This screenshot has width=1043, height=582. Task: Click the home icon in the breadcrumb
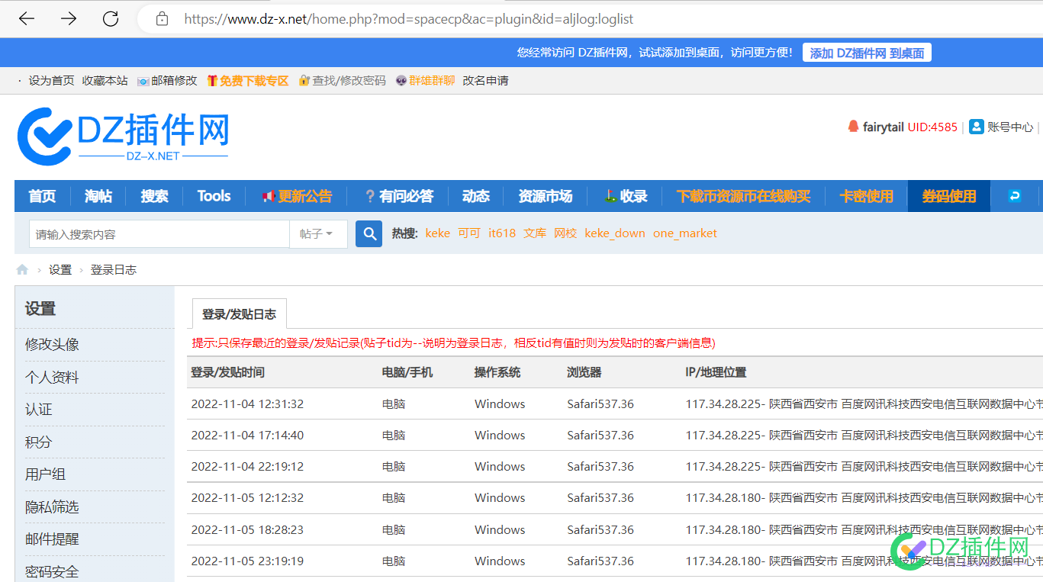click(22, 269)
